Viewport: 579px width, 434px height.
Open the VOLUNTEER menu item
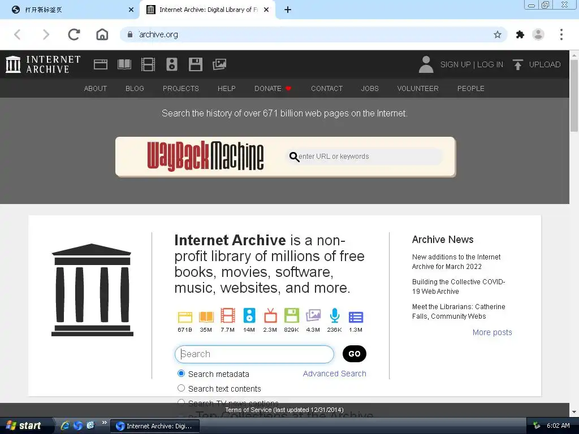[x=418, y=89]
